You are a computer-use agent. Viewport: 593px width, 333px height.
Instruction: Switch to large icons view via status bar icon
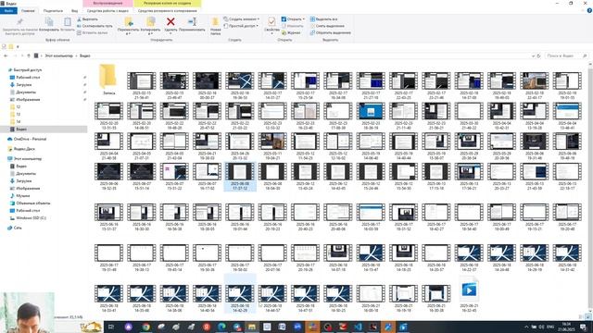pos(588,317)
